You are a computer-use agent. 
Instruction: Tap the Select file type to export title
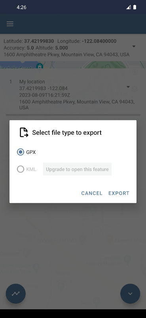[x=67, y=133]
